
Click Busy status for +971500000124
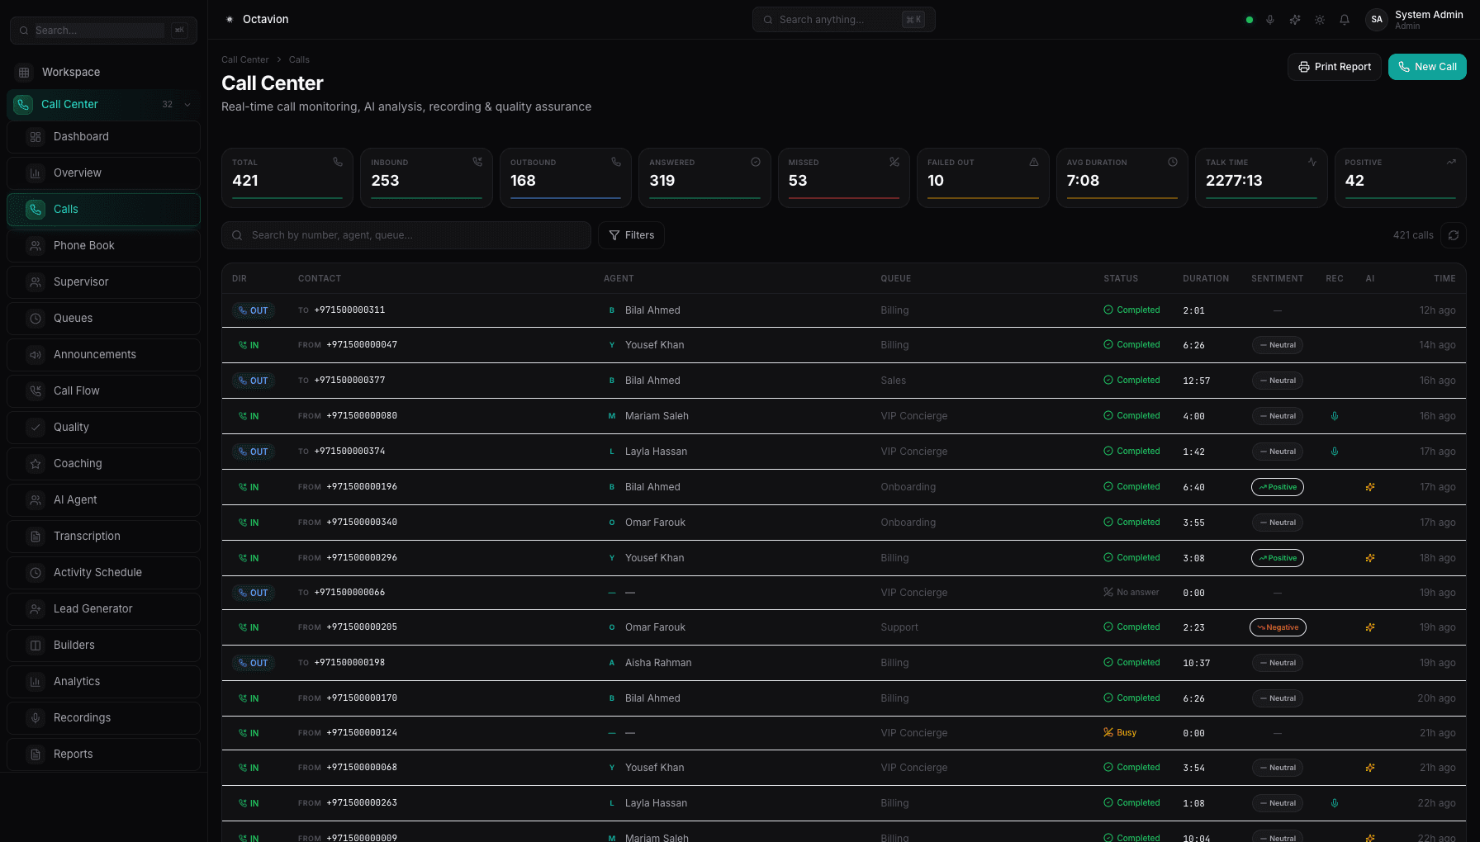(x=1120, y=733)
